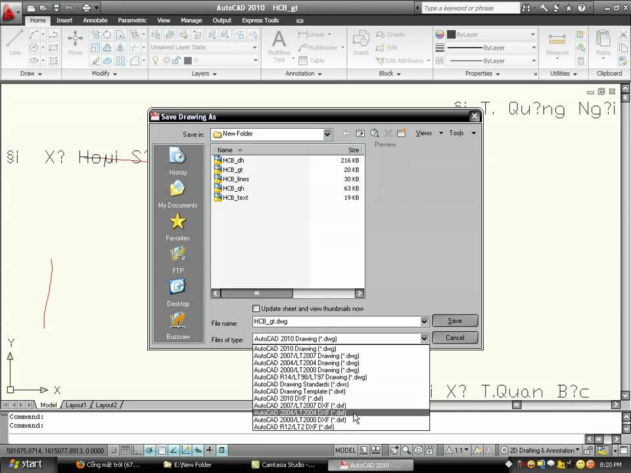Image resolution: width=631 pixels, height=473 pixels.
Task: Expand the Modify panel flyout
Action: tap(105, 74)
